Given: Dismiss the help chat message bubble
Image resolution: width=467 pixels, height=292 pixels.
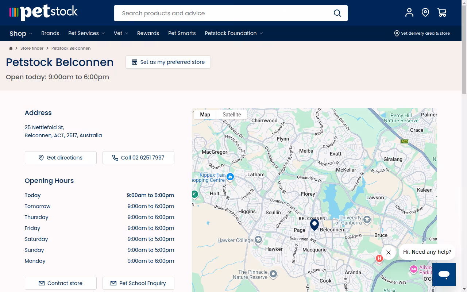Looking at the screenshot, I should pos(389,253).
